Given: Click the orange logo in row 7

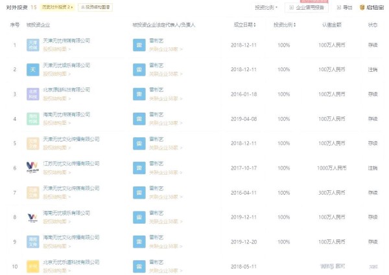Looking at the screenshot, I should coord(33,193).
